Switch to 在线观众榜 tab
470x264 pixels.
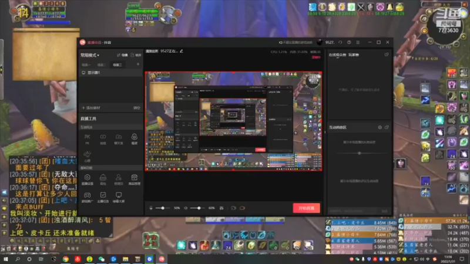pos(337,55)
